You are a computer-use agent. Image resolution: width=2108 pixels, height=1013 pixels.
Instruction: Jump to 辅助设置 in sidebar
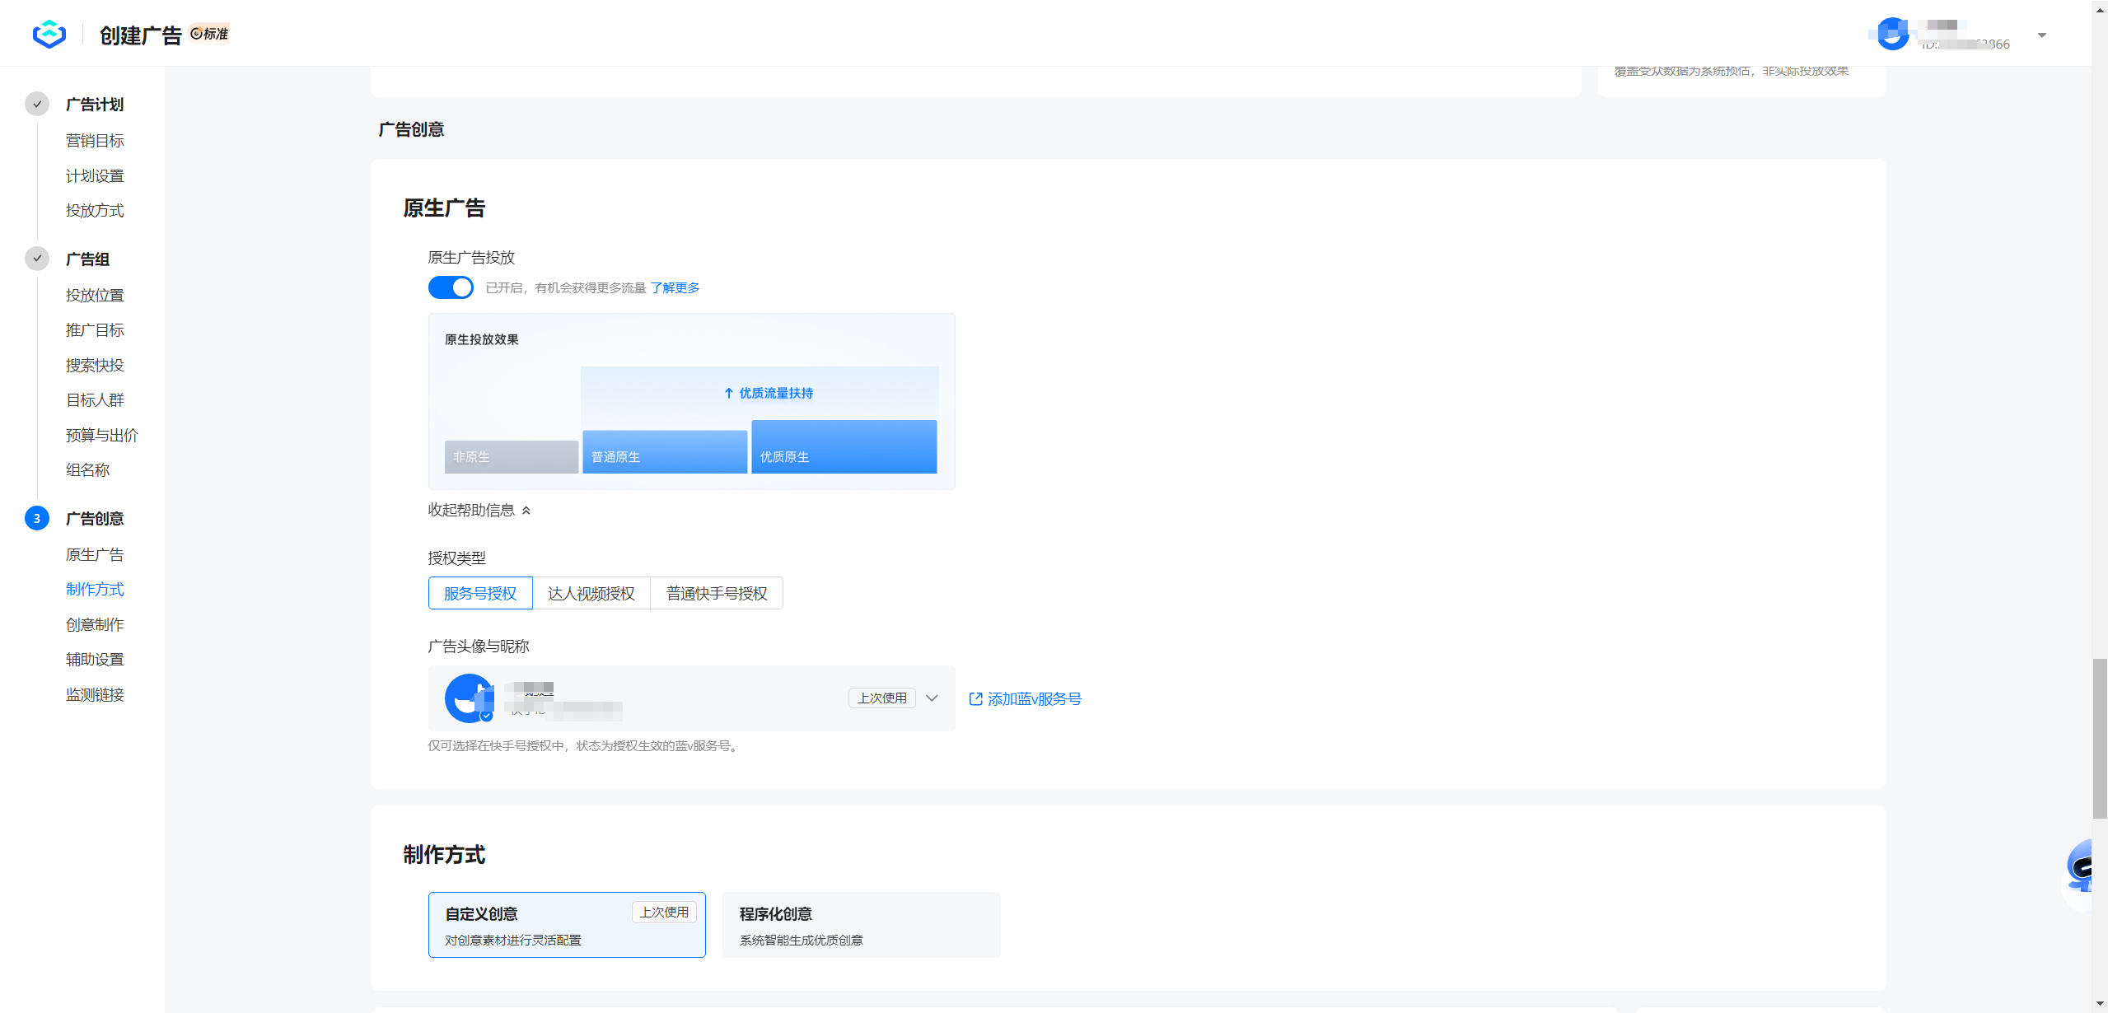[95, 660]
